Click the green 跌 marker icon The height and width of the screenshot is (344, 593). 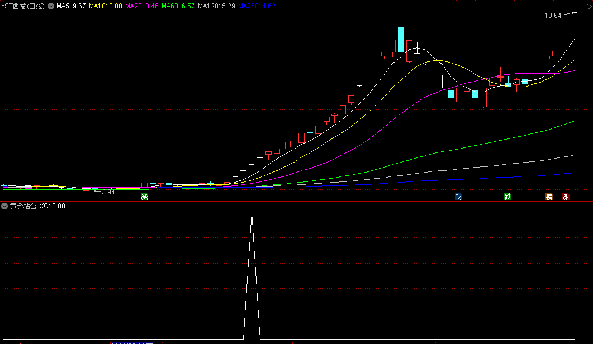pyautogui.click(x=508, y=197)
